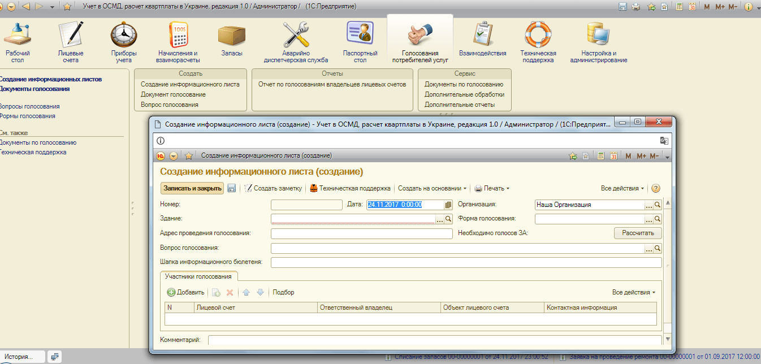
Task: Expand the Печать dropdown
Action: pyautogui.click(x=492, y=188)
